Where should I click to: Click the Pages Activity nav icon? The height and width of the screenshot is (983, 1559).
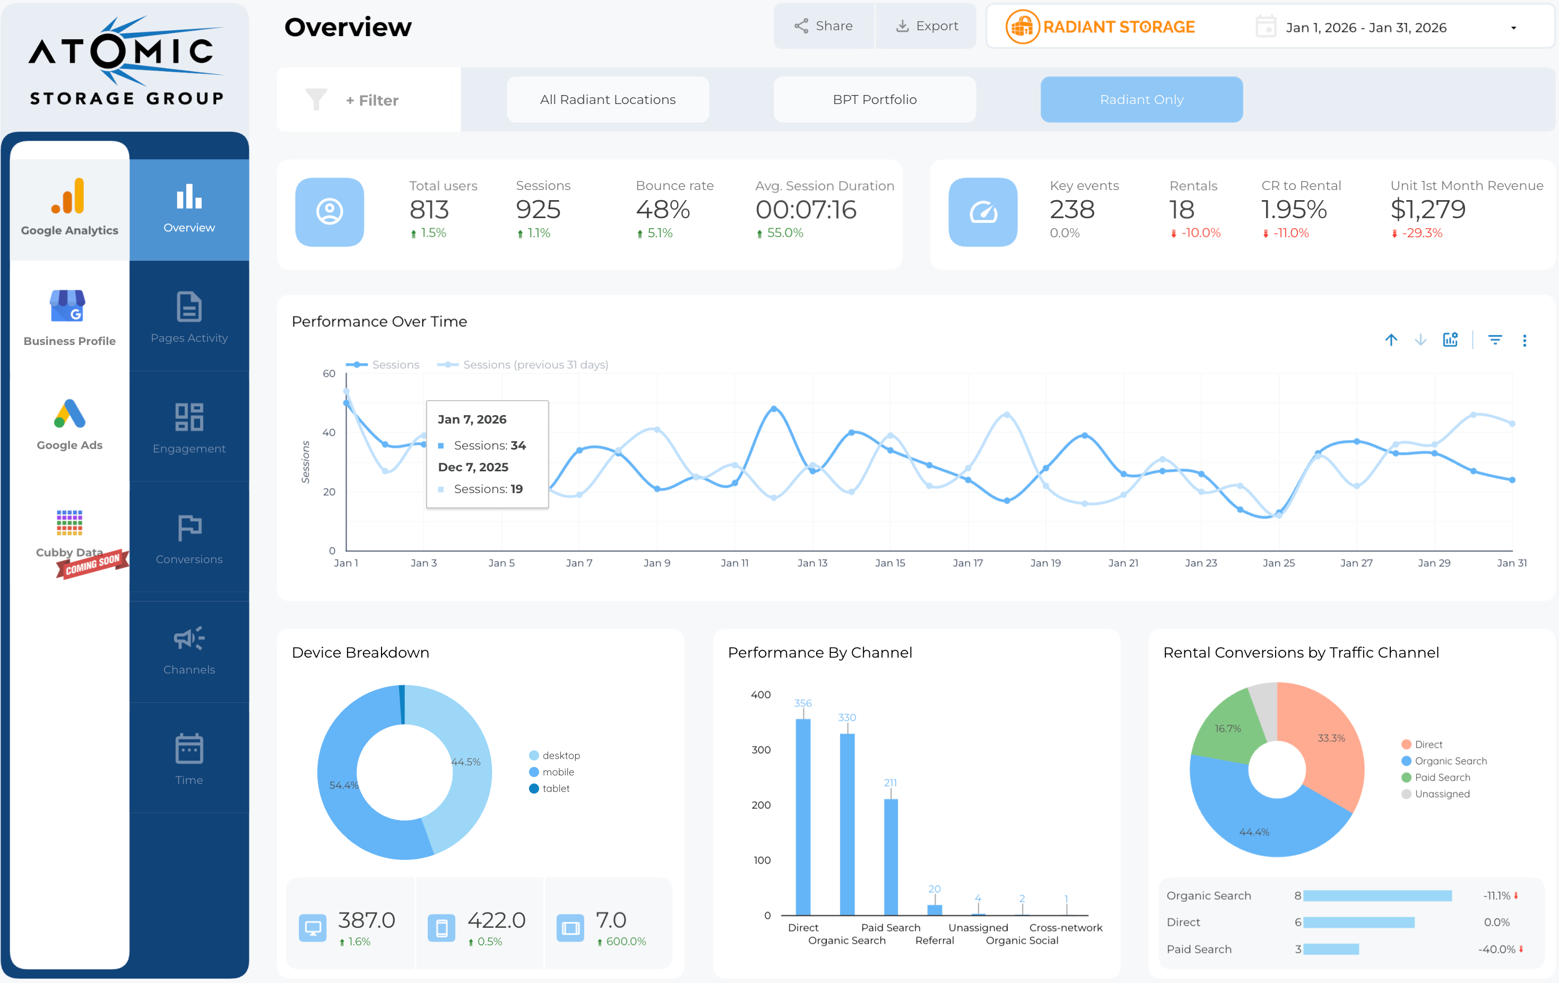point(189,308)
